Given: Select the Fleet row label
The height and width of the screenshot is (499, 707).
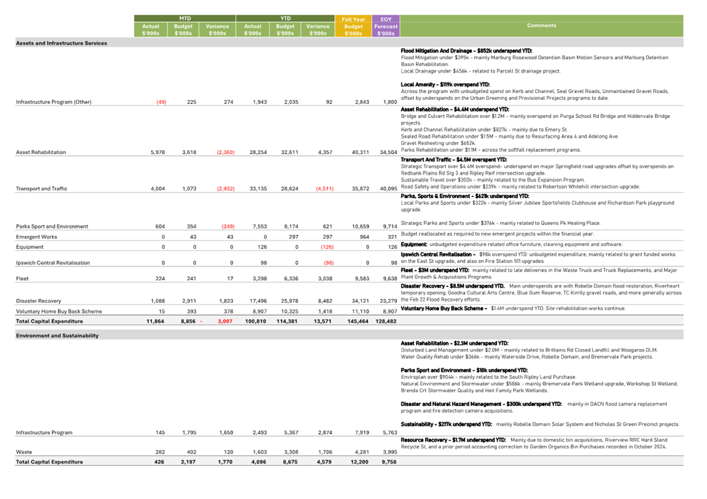Looking at the screenshot, I should pos(22,278).
